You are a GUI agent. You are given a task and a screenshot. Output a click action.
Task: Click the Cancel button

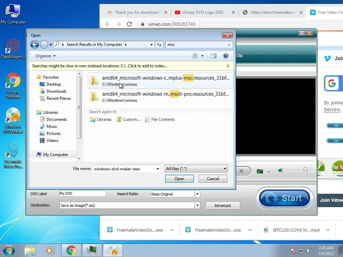213,179
